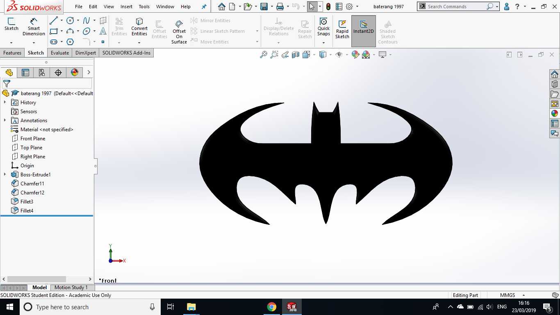560x315 pixels.
Task: Click the Sketch button in the ribbon
Action: tap(11, 25)
